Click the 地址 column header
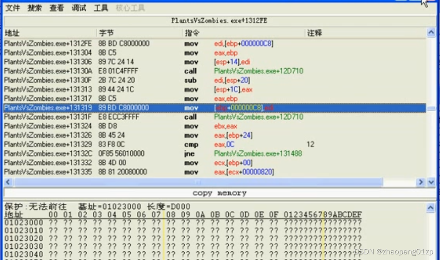Image resolution: width=440 pixels, height=260 pixels. [50, 33]
